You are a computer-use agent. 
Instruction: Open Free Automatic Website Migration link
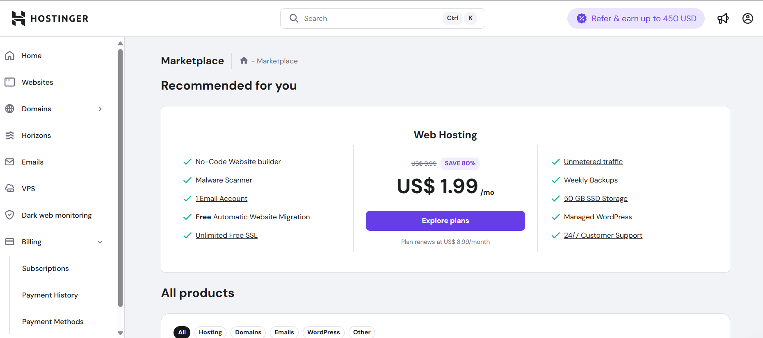253,217
